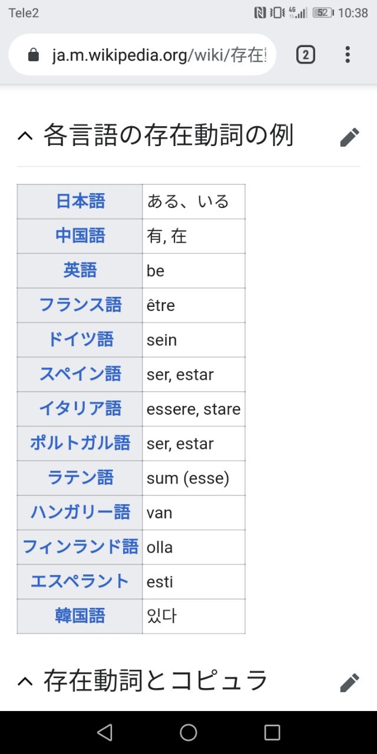377x754 pixels.
Task: Open Chrome three-dot overflow menu
Action: pos(348,55)
